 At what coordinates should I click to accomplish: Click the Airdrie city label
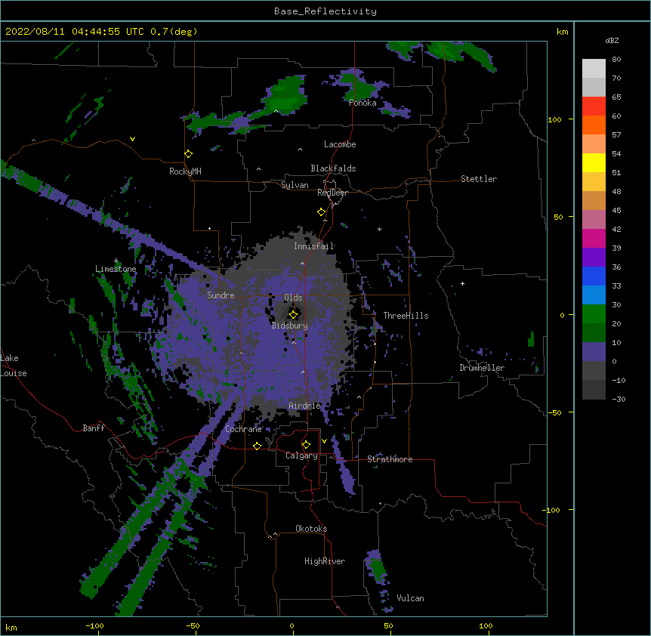[x=304, y=406]
